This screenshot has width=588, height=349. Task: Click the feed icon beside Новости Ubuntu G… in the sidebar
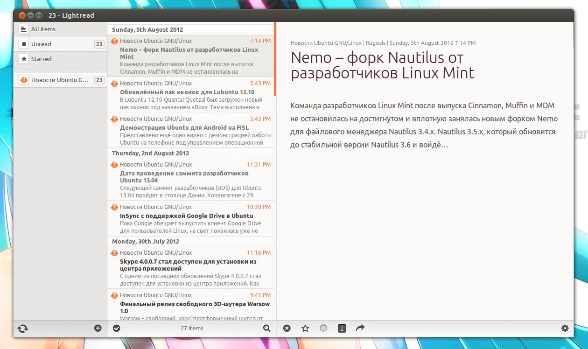(x=24, y=80)
